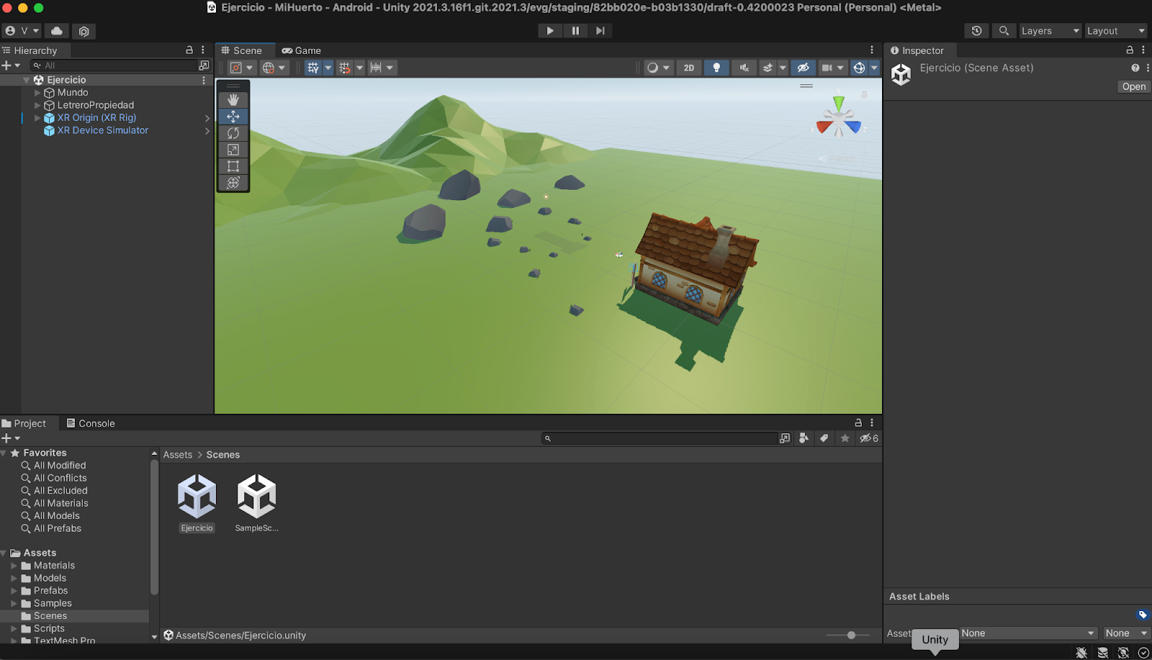Expand Mundo in Hierarchy
Viewport: 1152px width, 660px height.
click(37, 93)
